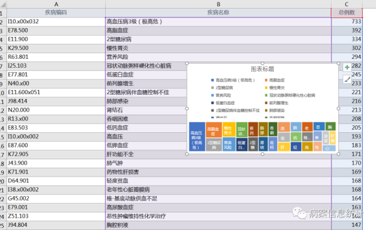The image size is (376, 230).
Task: Click legend entry 2型糖尿病伴血糖控制不佳
Action: click(x=235, y=110)
